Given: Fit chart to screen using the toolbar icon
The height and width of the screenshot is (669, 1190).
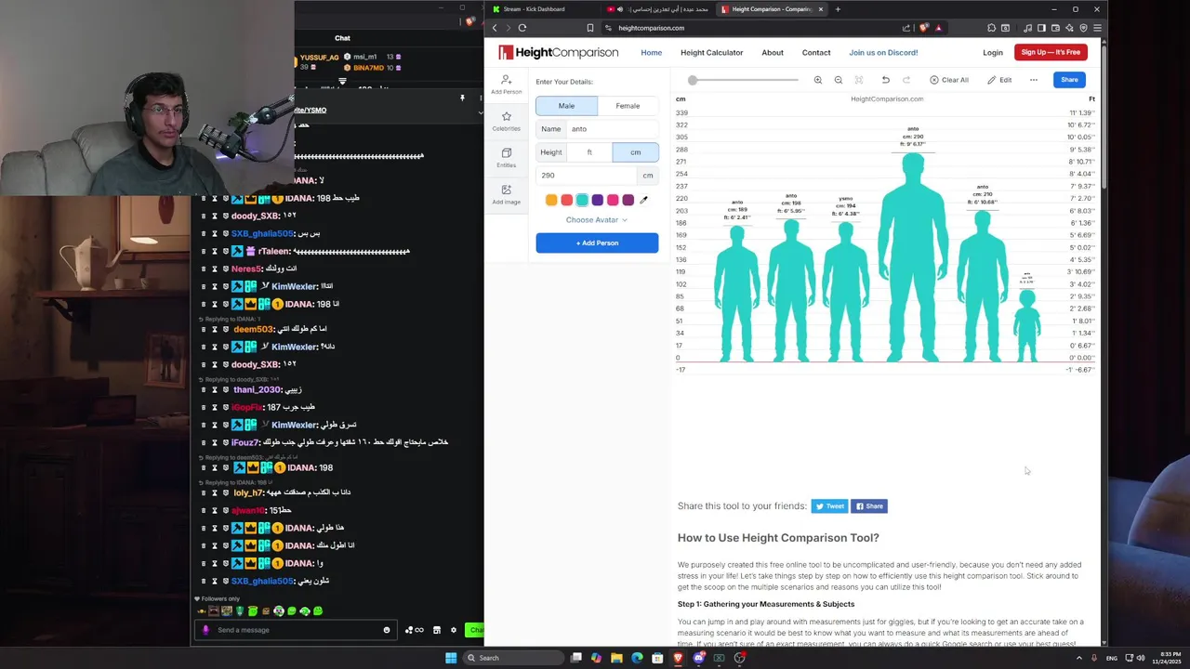Looking at the screenshot, I should pyautogui.click(x=859, y=80).
